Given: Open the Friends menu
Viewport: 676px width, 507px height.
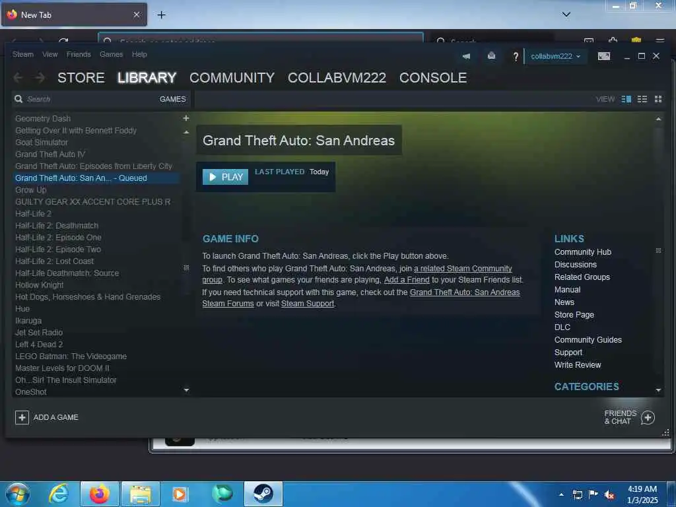Looking at the screenshot, I should 79,54.
